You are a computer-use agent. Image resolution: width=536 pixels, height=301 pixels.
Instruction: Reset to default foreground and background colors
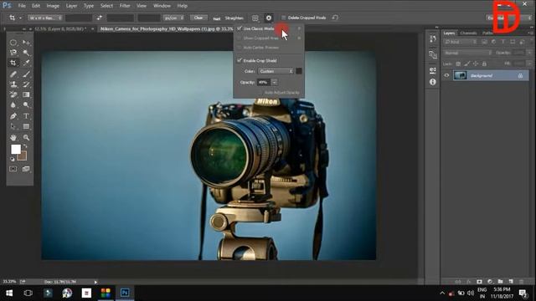click(13, 159)
